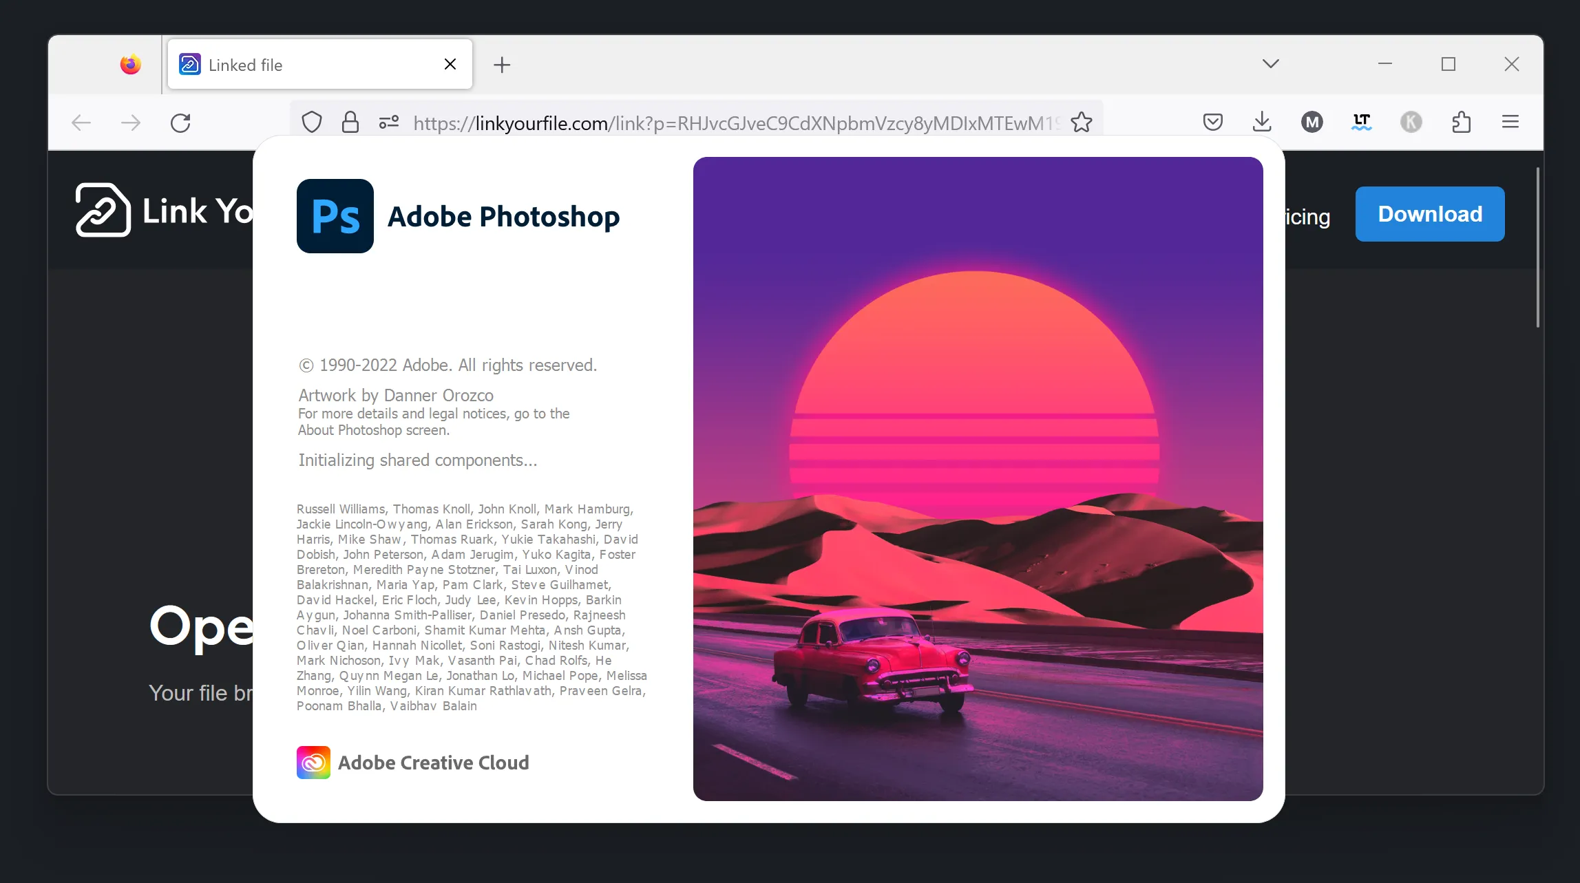
Task: Click the Adobe Creative Cloud logo
Action: (313, 762)
